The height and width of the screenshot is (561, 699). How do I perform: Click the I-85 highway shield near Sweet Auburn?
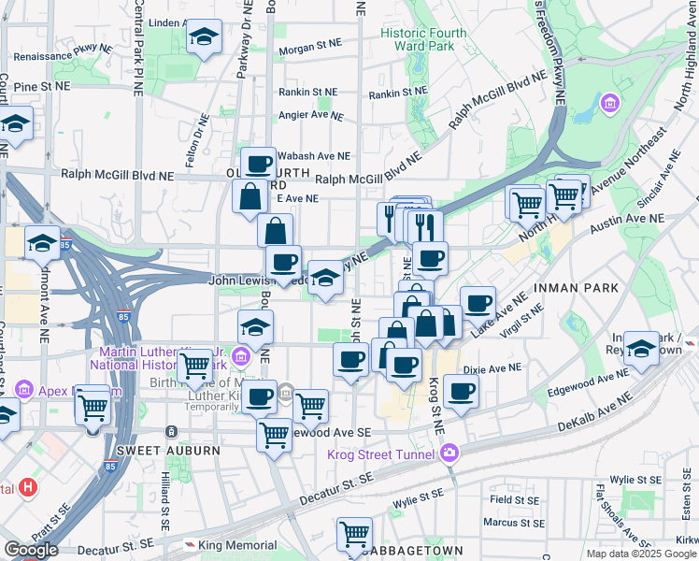tap(110, 467)
